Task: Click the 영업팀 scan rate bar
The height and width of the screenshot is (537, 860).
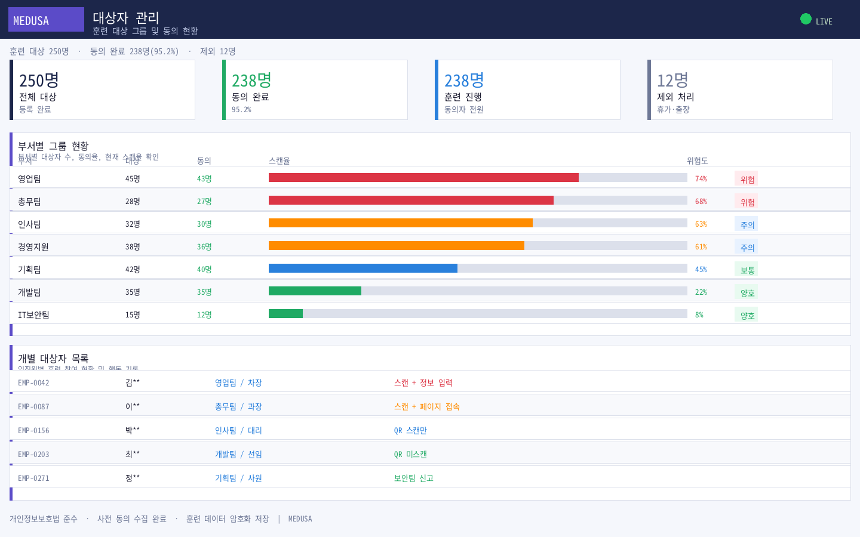Action: click(478, 177)
